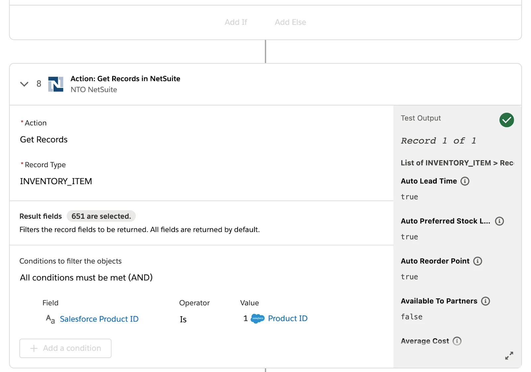The height and width of the screenshot is (372, 531).
Task: Click the Add If option
Action: (x=236, y=22)
